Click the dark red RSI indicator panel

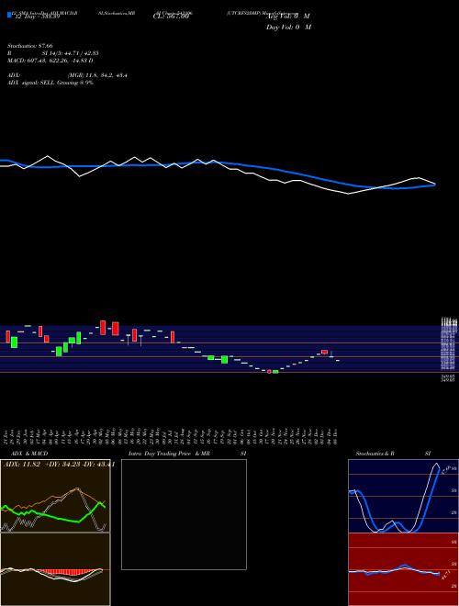[403, 569]
